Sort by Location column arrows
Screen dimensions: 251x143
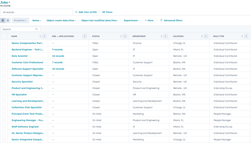point(202,36)
